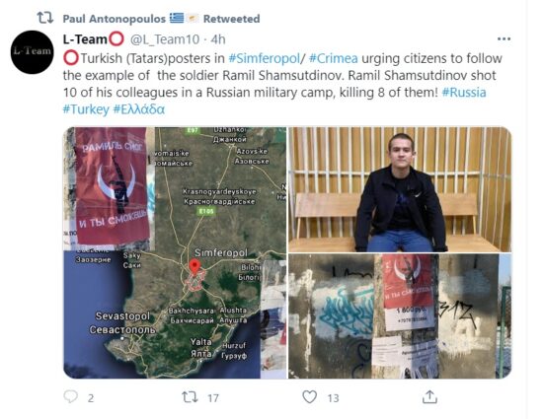Open the #Russia hashtag
Image resolution: width=543 pixels, height=419 pixels.
tap(464, 93)
